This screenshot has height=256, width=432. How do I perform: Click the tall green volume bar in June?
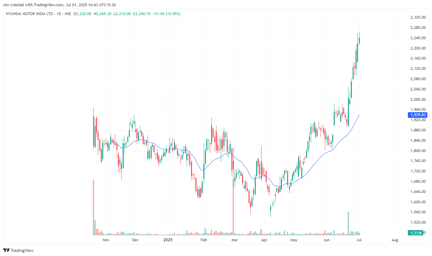tap(348, 223)
